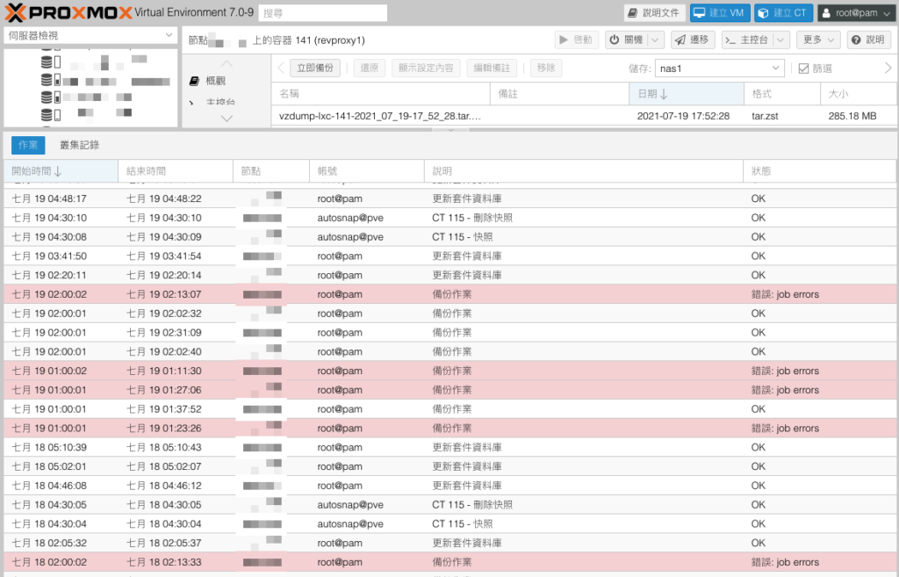
Task: Click toolbar scroll-right arrow after 篩選
Action: pyautogui.click(x=888, y=68)
